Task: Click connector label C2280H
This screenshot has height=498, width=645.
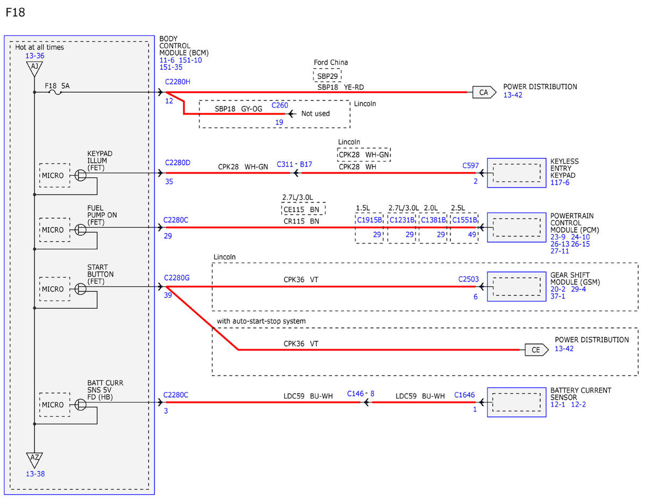Action: click(x=177, y=81)
